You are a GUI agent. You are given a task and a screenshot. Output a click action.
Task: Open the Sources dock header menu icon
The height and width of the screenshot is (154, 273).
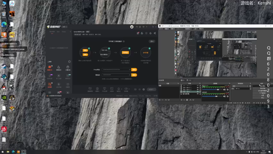click(200, 84)
